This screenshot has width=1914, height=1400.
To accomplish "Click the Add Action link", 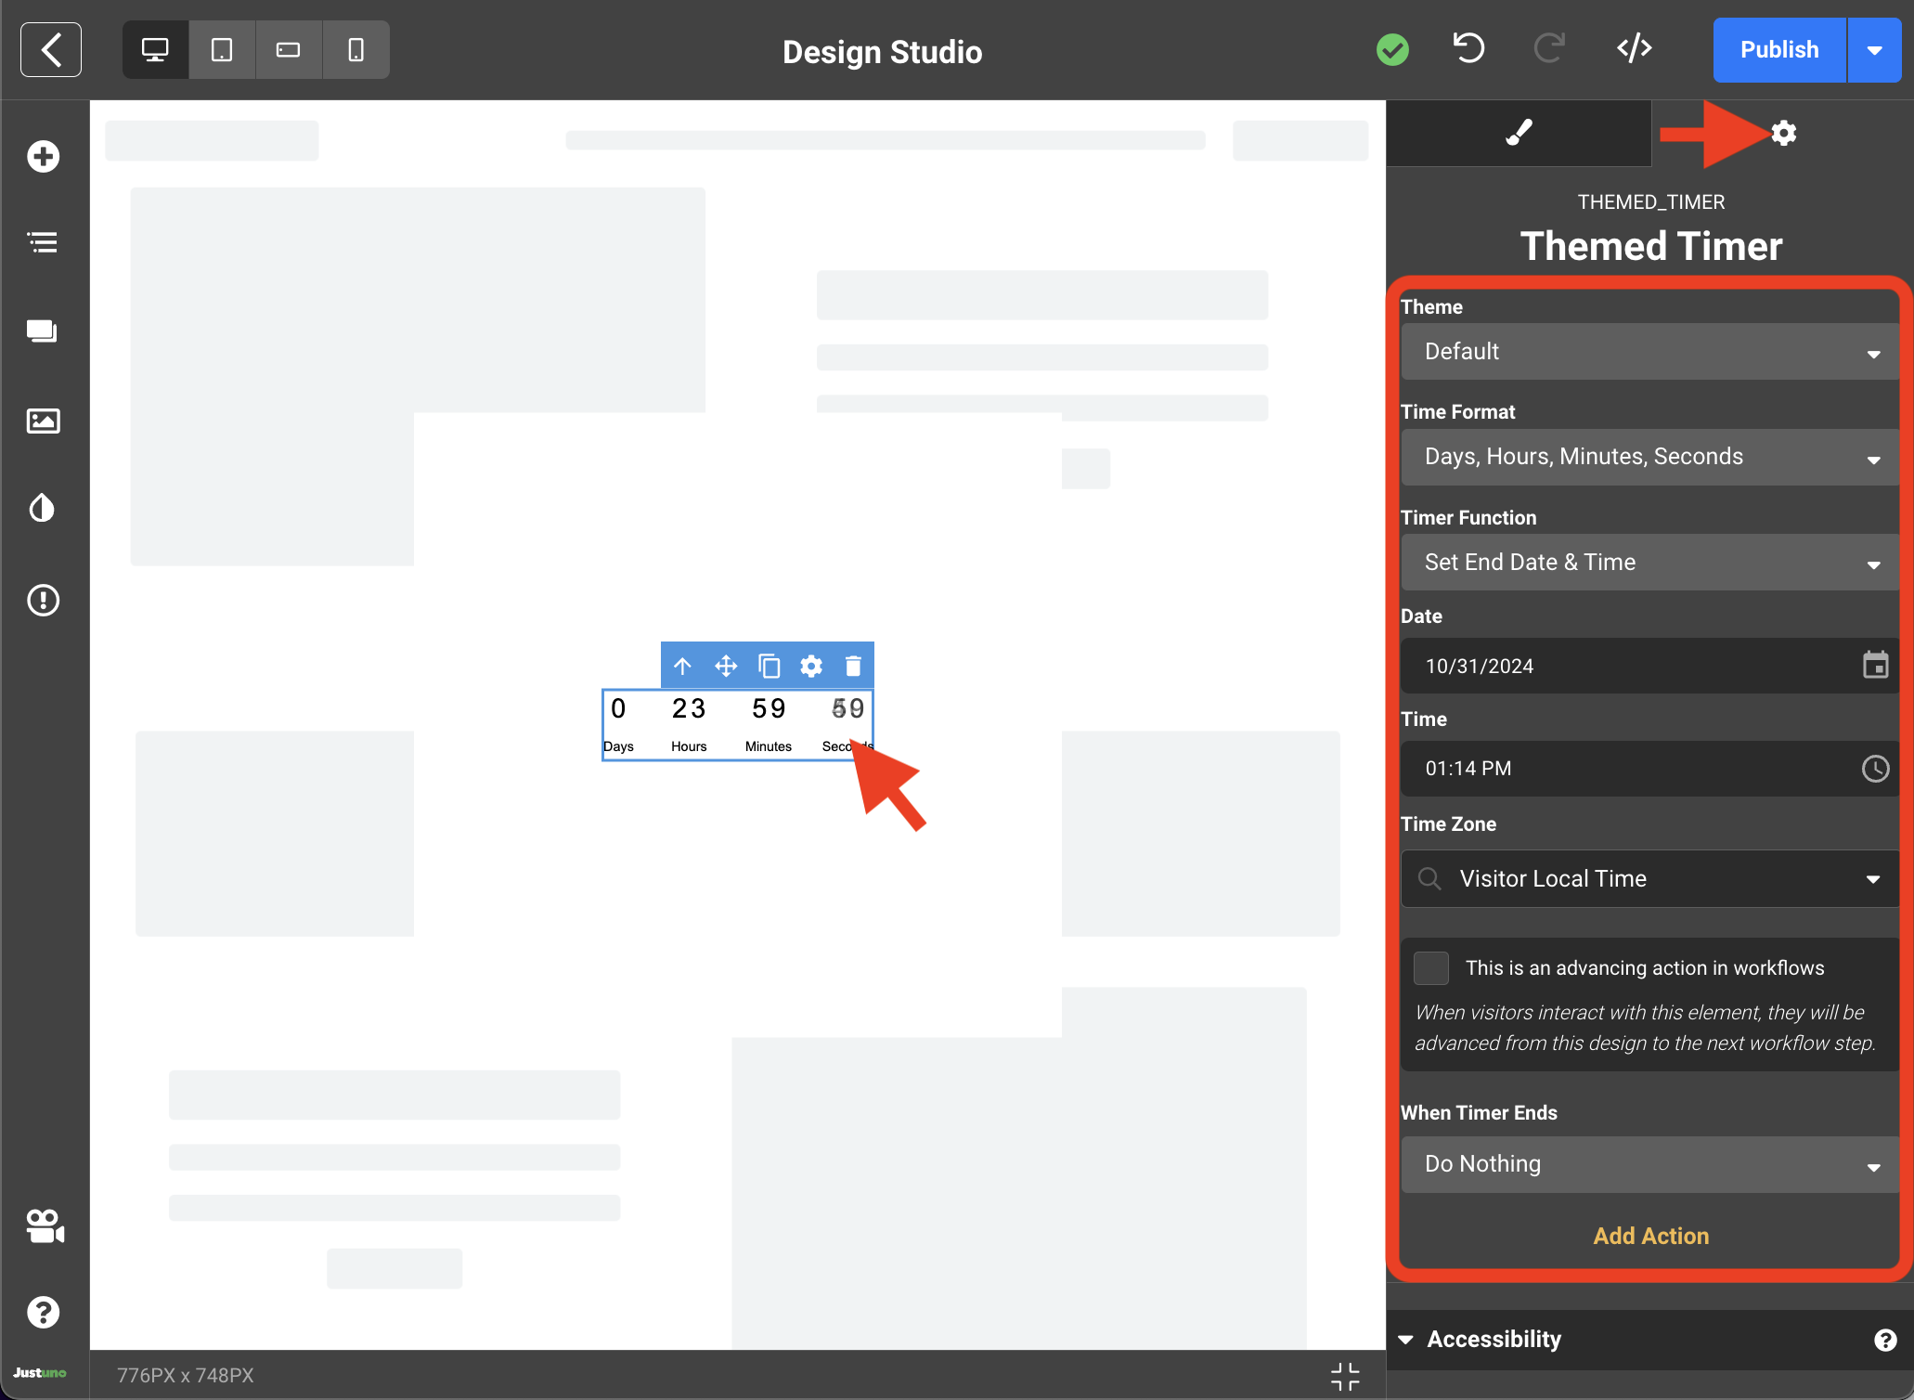I will 1650,1236.
